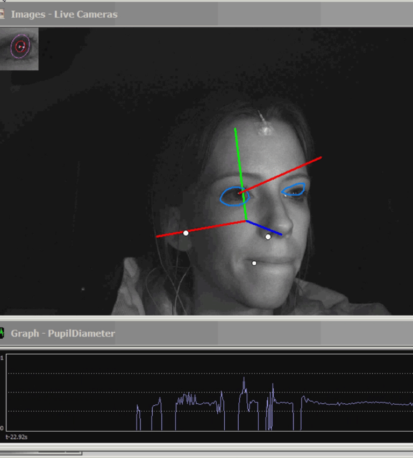Click the PupilDiameter graph icon

click(2, 333)
